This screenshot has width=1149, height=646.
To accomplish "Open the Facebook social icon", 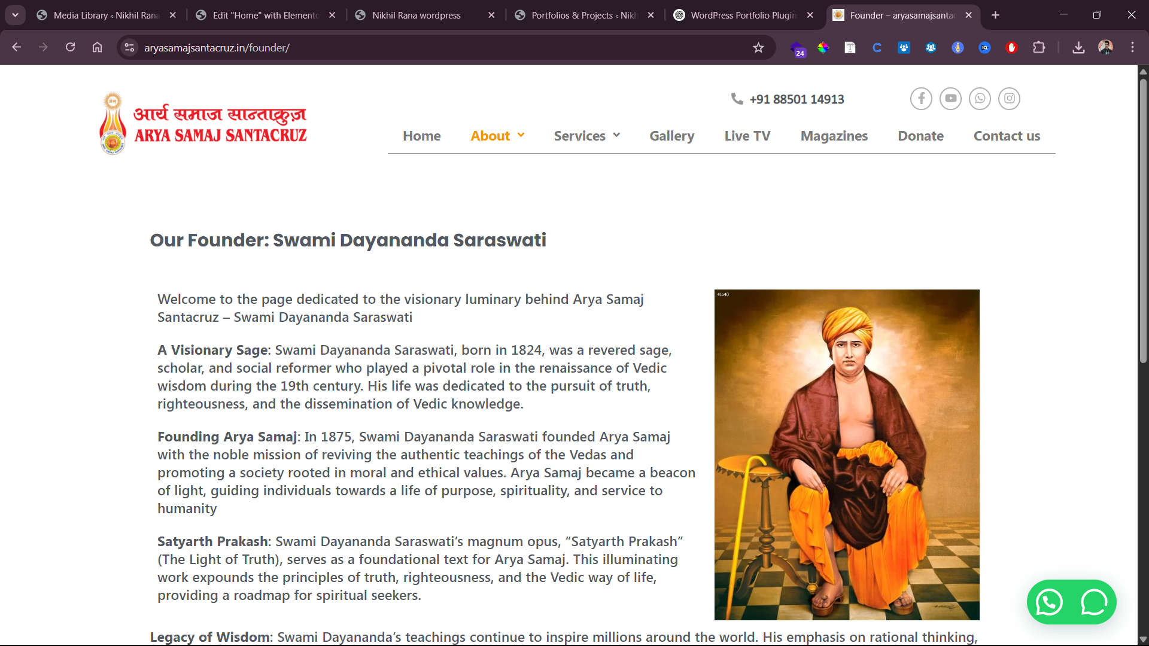I will point(921,99).
